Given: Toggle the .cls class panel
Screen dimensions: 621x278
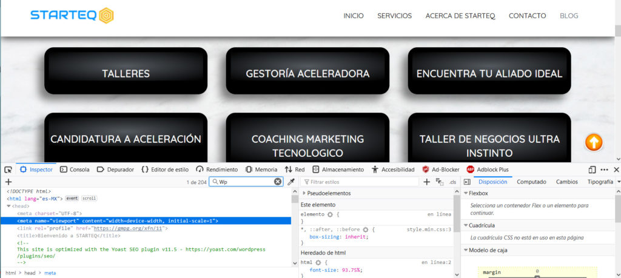Looking at the screenshot, I should 452,182.
